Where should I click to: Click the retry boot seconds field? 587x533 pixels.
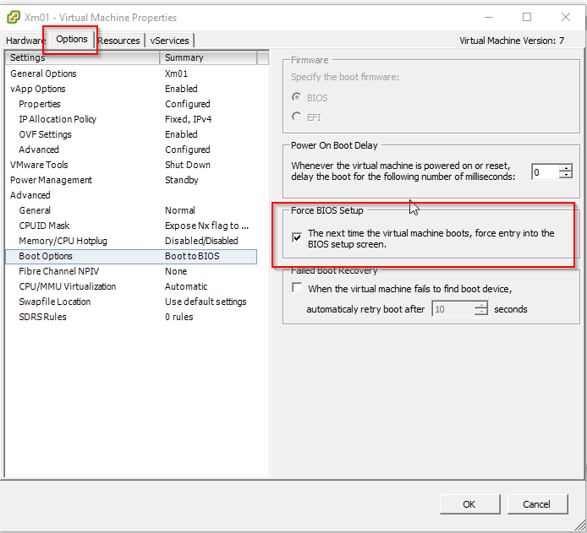point(453,309)
